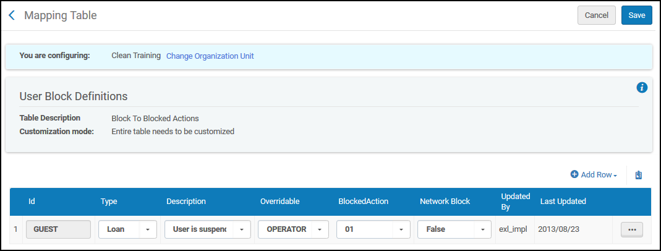661x251 pixels.
Task: Save the mapping table changes
Action: click(x=636, y=15)
